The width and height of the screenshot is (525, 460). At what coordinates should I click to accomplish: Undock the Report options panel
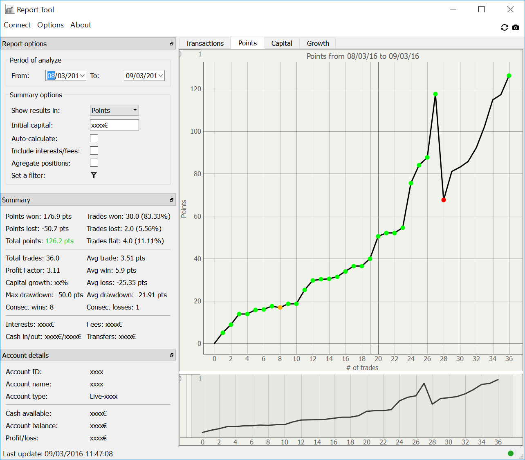coord(172,44)
